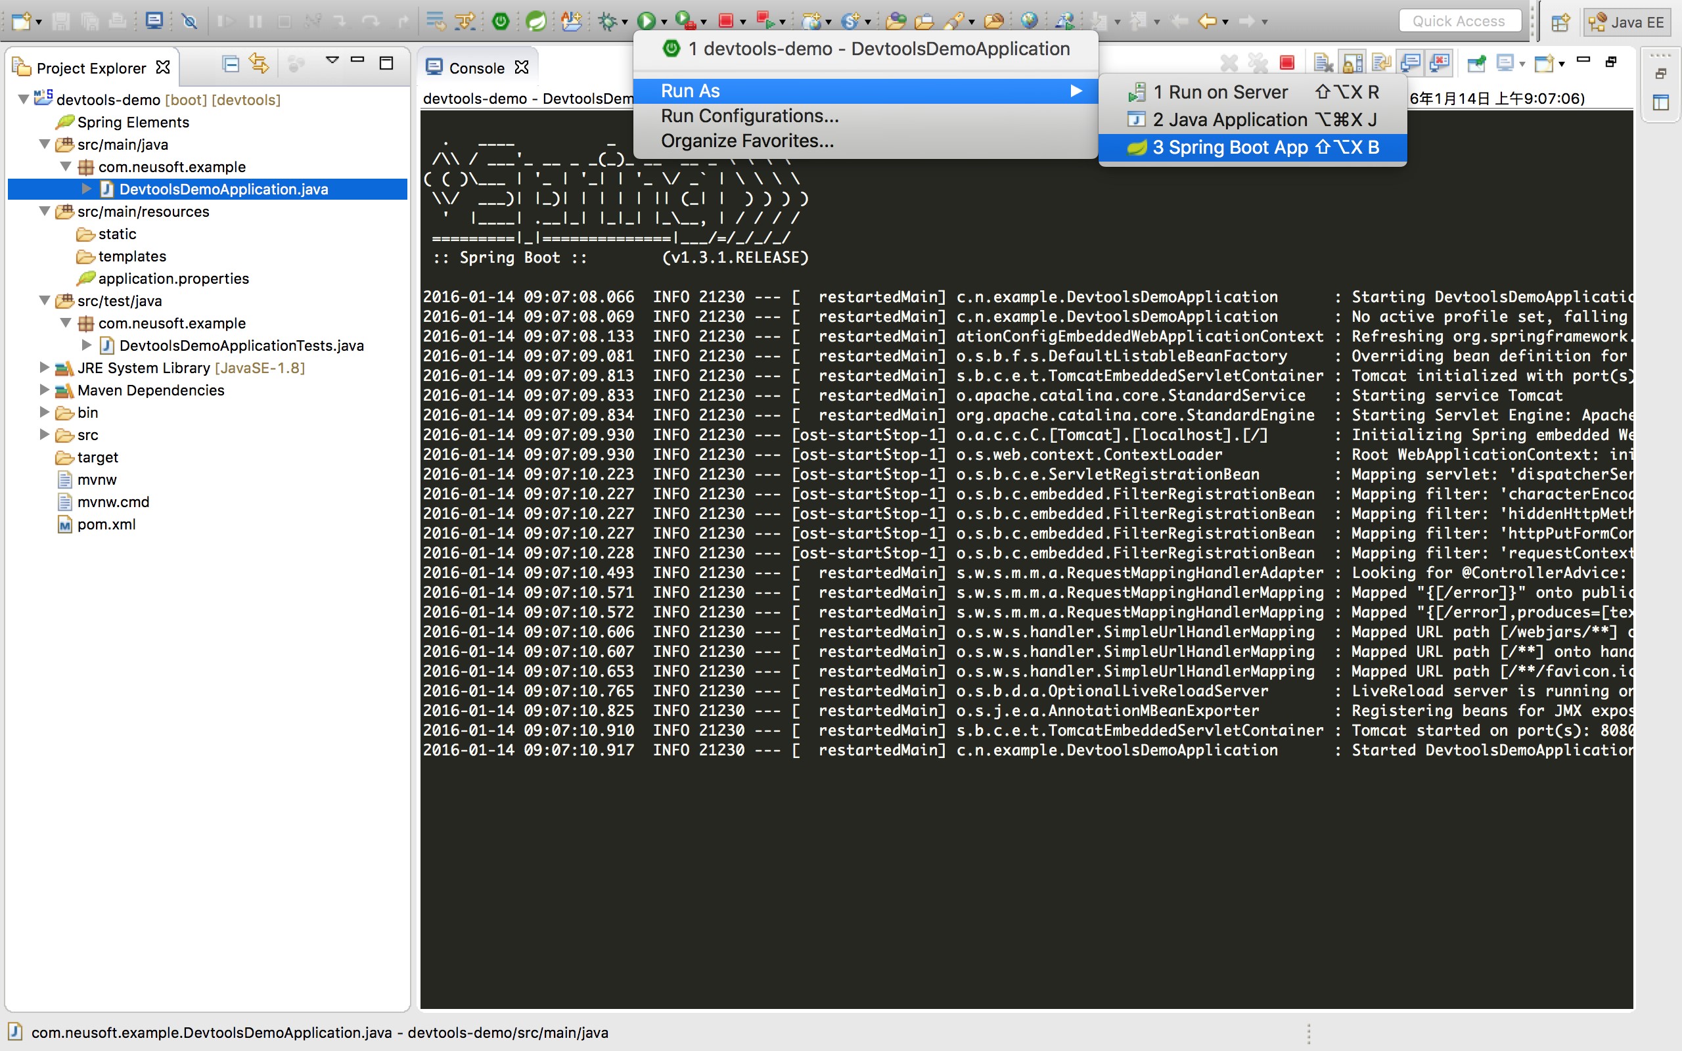1682x1051 pixels.
Task: Select the Console tab
Action: (x=477, y=68)
